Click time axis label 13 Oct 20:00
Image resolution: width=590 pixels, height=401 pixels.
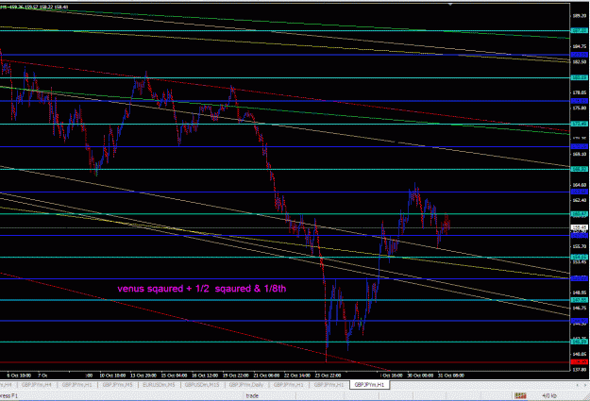143,376
